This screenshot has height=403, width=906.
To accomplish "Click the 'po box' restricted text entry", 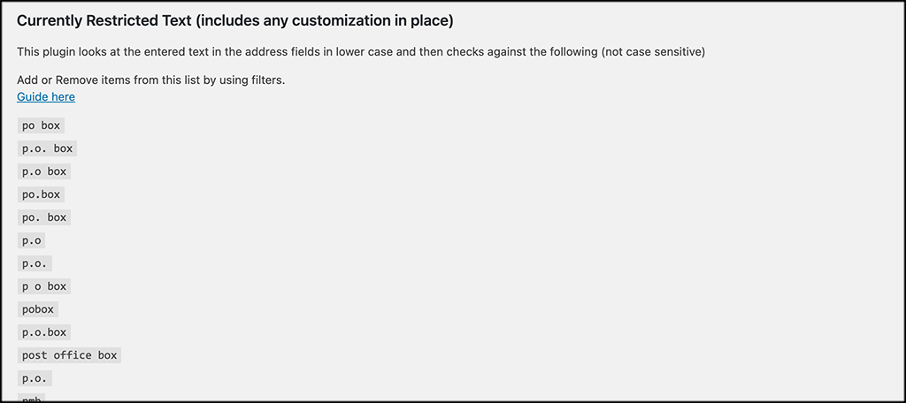I will coord(41,125).
